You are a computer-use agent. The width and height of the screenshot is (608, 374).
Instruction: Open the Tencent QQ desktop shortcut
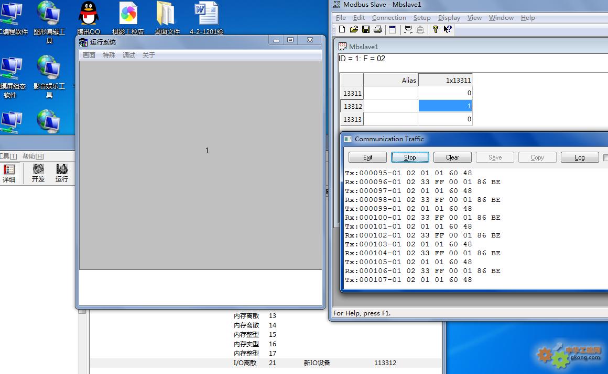point(88,18)
